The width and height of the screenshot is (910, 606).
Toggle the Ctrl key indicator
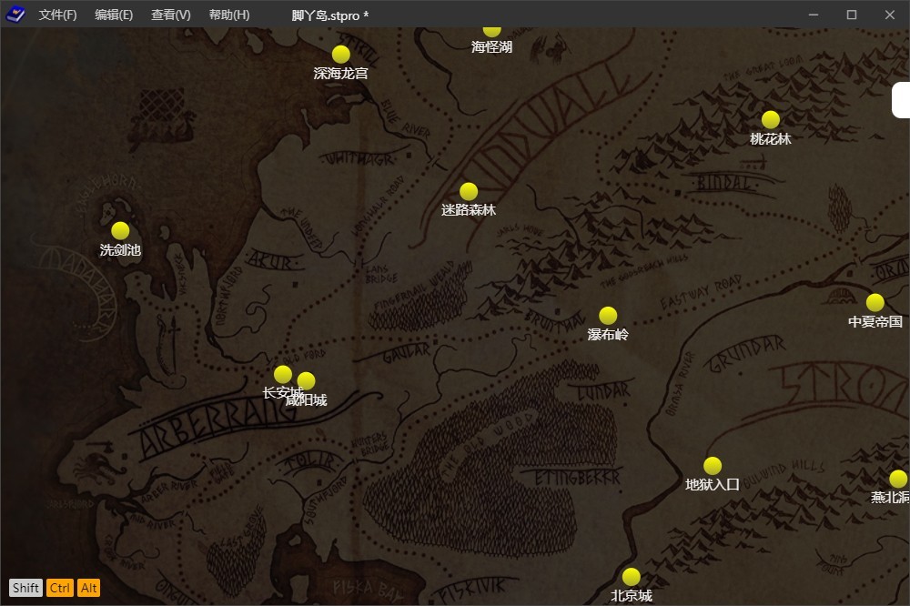tap(60, 588)
